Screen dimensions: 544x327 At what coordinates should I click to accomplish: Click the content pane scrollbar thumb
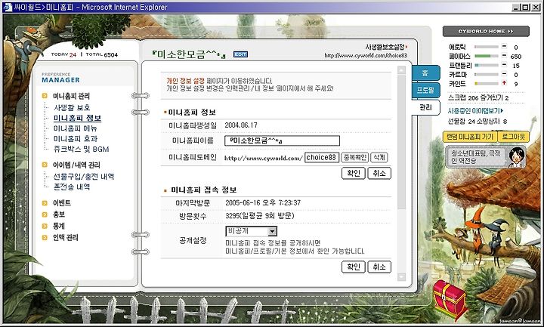coord(401,142)
